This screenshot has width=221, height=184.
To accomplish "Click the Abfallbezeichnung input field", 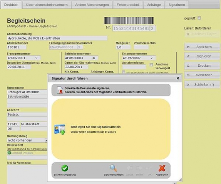I will click(x=57, y=38).
